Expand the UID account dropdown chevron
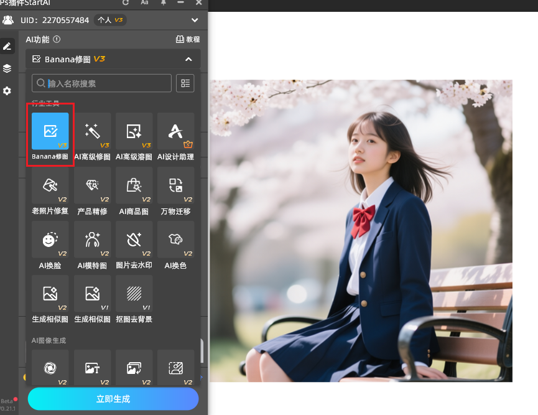Viewport: 538px width, 415px height. [195, 20]
